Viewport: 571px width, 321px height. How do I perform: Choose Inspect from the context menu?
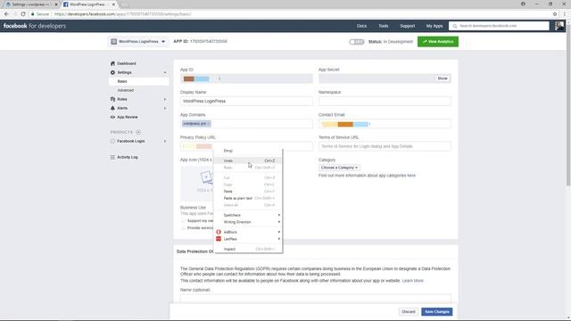coord(248,249)
